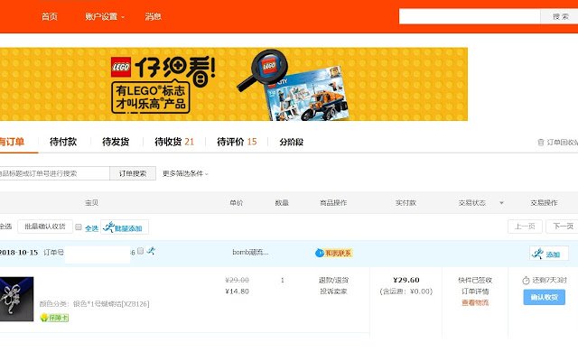Click the blue 全选 link
This screenshot has width=578, height=361.
(x=91, y=228)
